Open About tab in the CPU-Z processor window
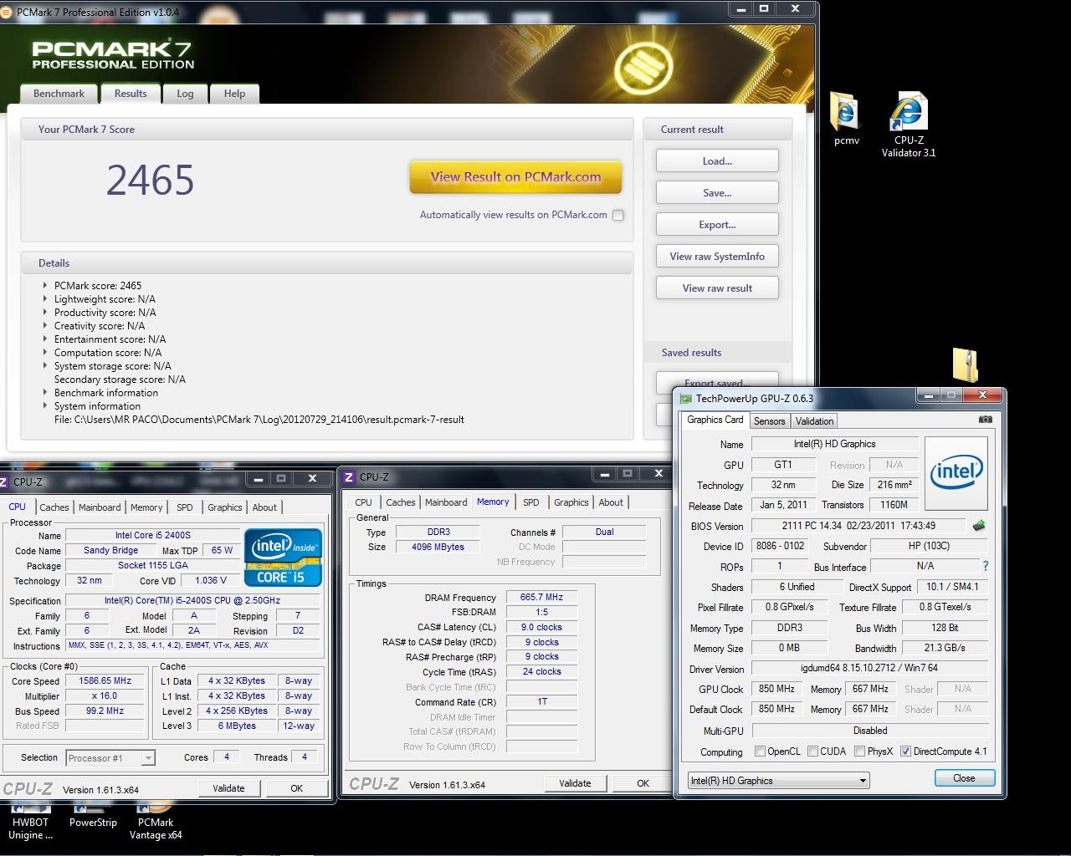The image size is (1071, 856). point(264,507)
